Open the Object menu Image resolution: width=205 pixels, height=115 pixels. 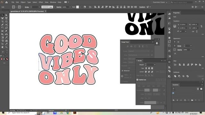[23, 2]
